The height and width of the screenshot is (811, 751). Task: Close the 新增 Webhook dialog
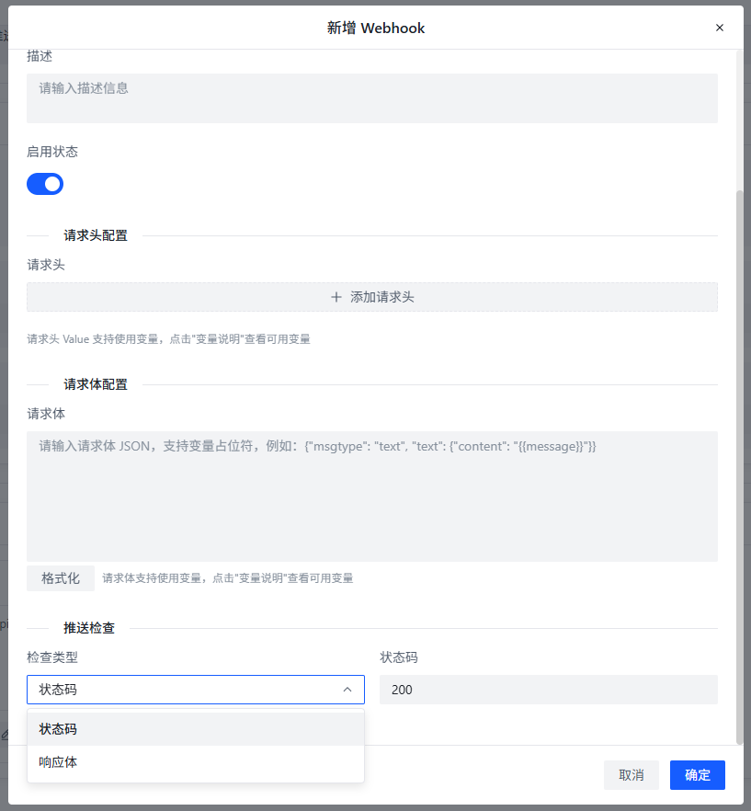(x=720, y=28)
